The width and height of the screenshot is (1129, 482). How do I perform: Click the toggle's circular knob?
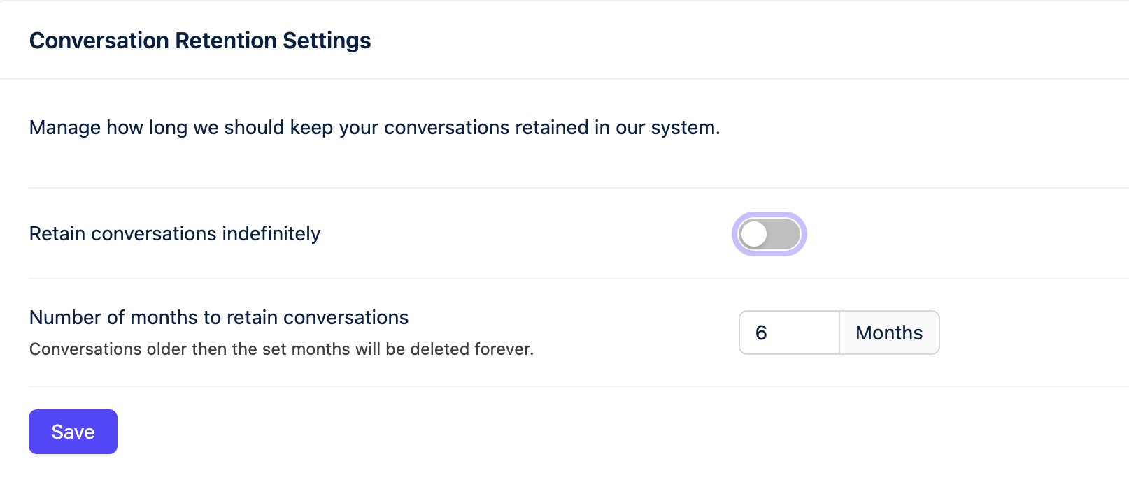tap(755, 235)
